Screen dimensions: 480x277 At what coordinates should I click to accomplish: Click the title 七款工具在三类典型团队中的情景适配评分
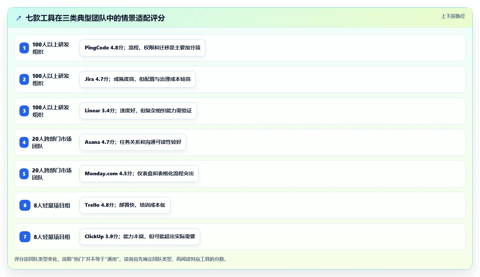(95, 18)
